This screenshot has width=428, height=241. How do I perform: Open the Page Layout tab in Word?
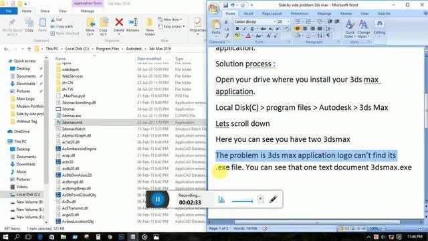click(x=272, y=13)
